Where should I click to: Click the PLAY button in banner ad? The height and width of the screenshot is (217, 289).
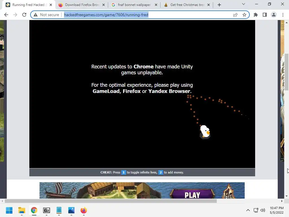(x=192, y=195)
